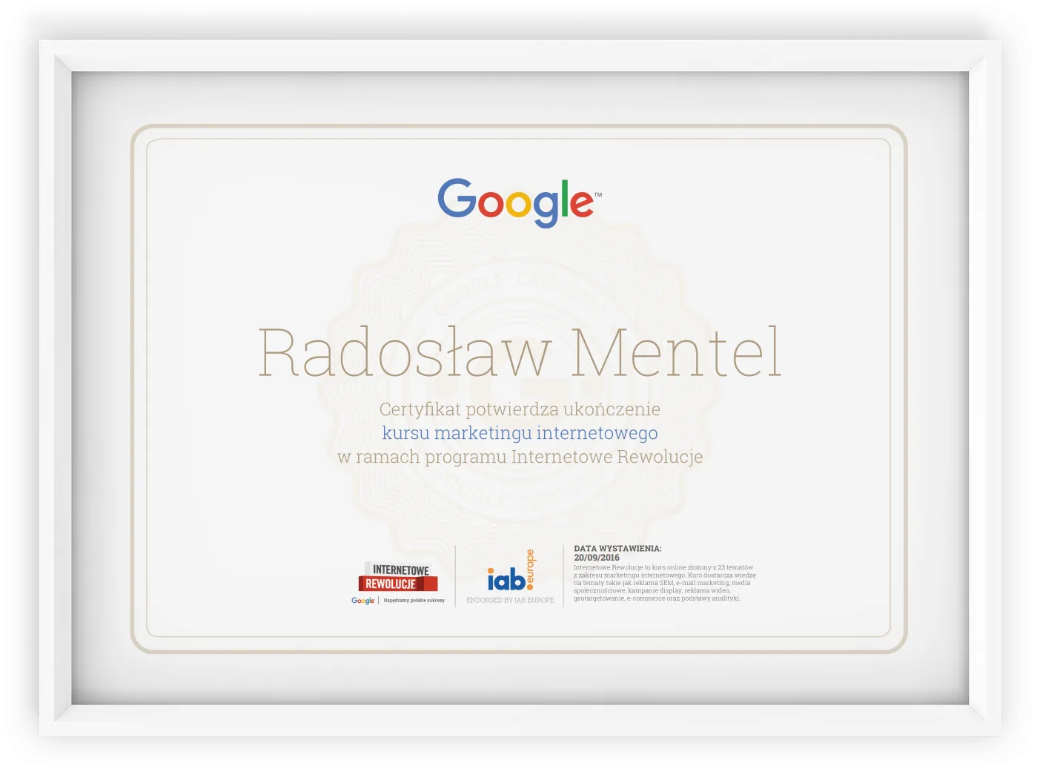This screenshot has width=1037, height=772.
Task: Click the Google logo at top
Action: [x=519, y=202]
